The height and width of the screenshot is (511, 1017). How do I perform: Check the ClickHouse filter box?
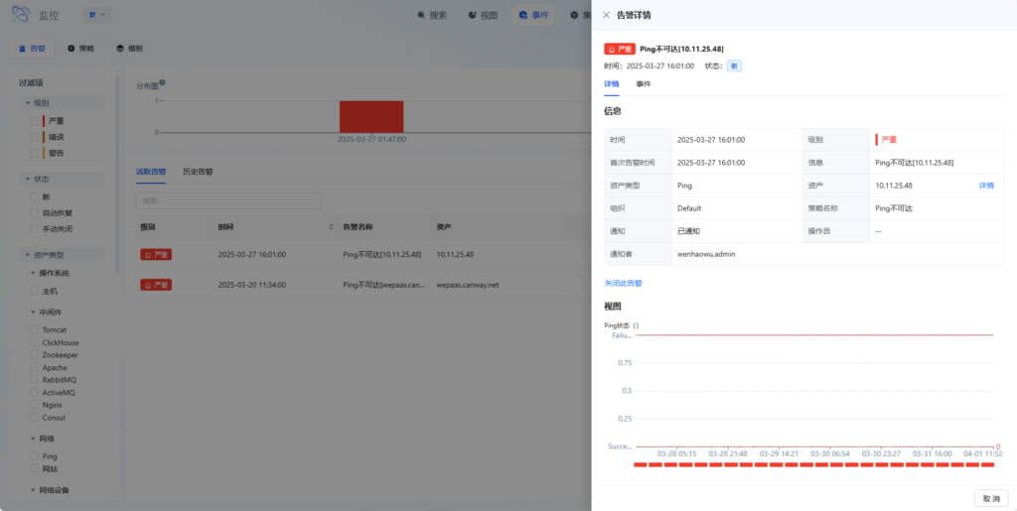point(34,342)
